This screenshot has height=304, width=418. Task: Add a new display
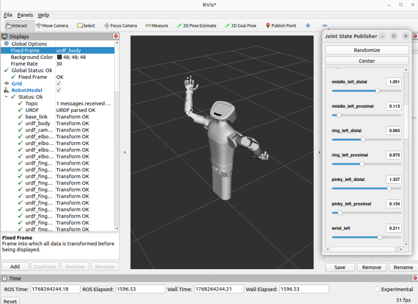point(15,266)
